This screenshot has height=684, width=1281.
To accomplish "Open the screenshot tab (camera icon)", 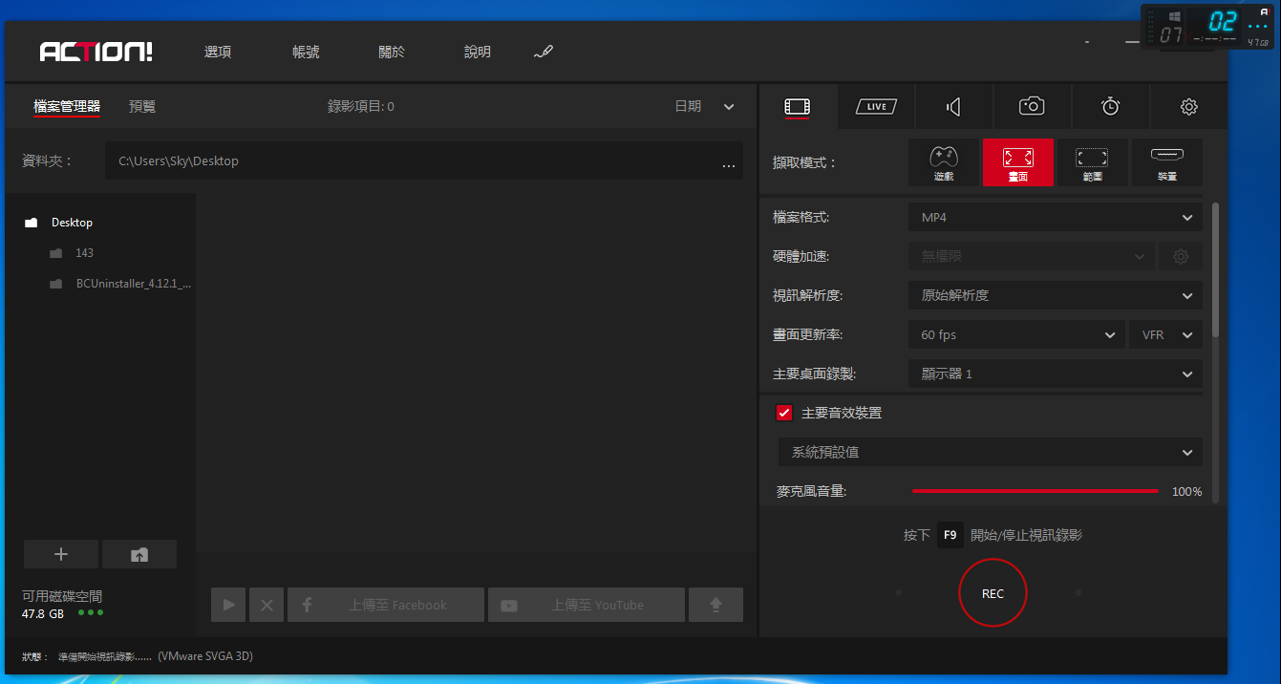I will coord(1032,107).
